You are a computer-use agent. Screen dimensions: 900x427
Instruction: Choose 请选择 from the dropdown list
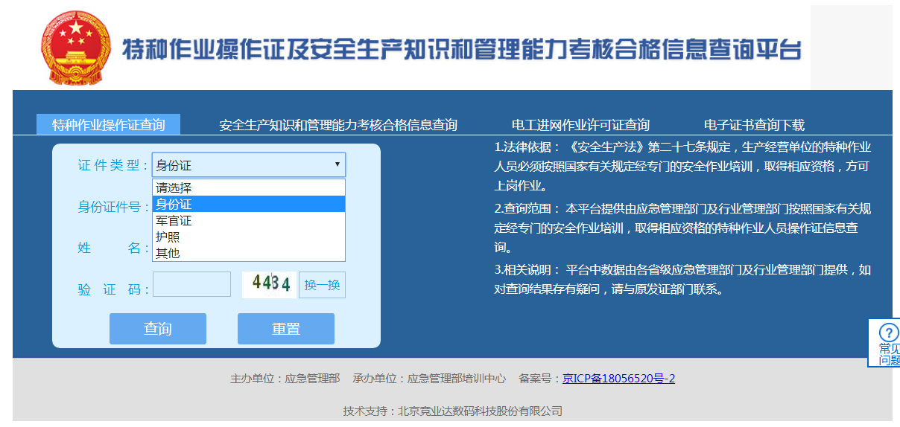click(x=249, y=188)
